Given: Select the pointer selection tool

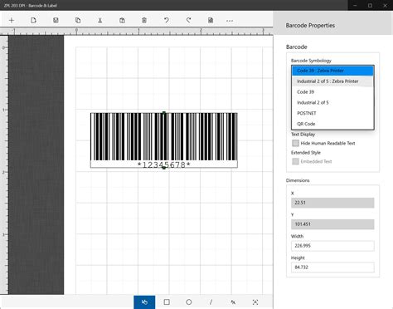Looking at the screenshot, I should [x=144, y=302].
